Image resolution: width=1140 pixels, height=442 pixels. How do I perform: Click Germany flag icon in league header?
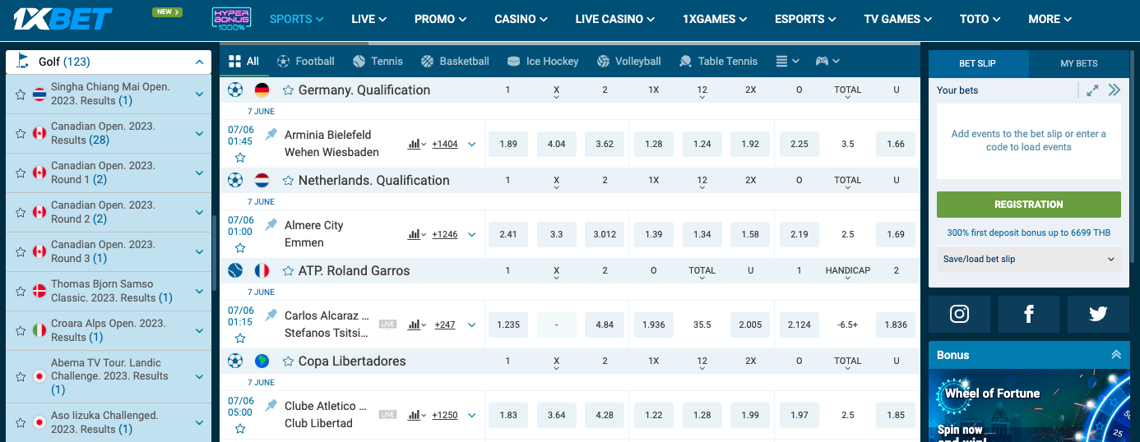click(262, 90)
